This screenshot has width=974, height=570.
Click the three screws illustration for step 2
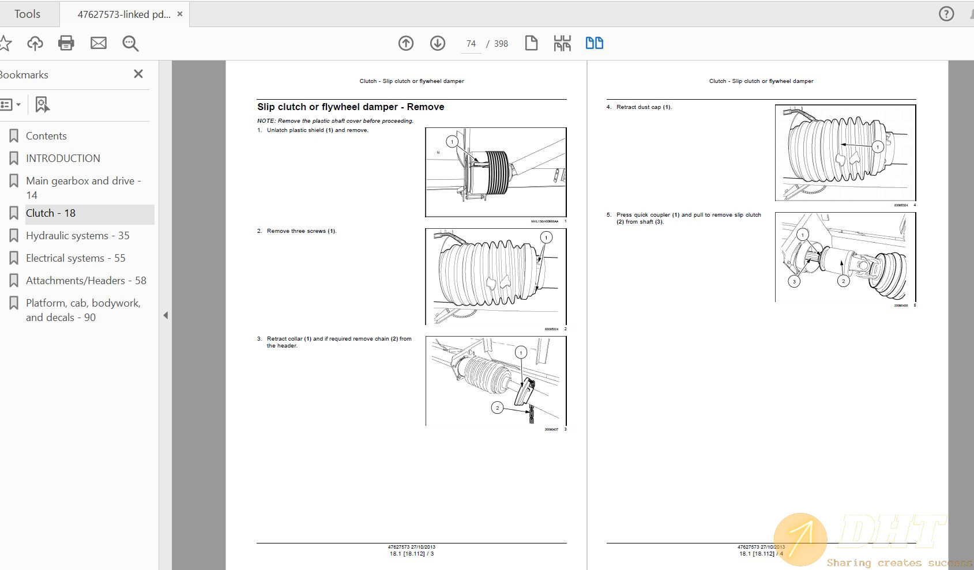tap(496, 277)
